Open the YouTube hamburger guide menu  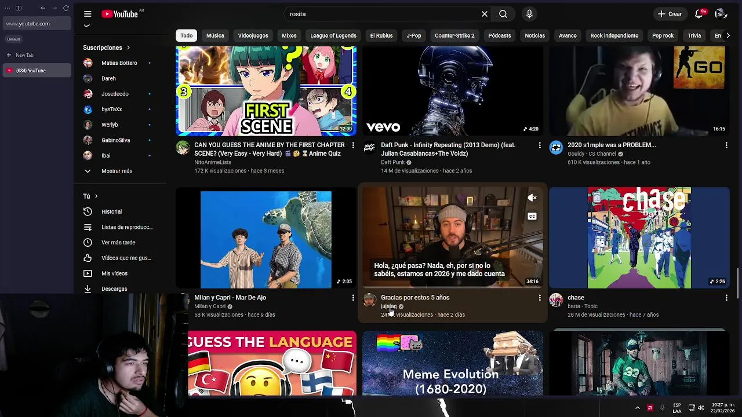pyautogui.click(x=88, y=14)
